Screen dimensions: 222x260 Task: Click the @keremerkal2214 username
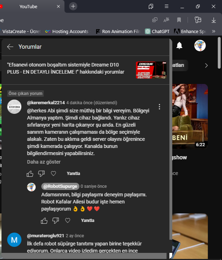pyautogui.click(x=46, y=103)
